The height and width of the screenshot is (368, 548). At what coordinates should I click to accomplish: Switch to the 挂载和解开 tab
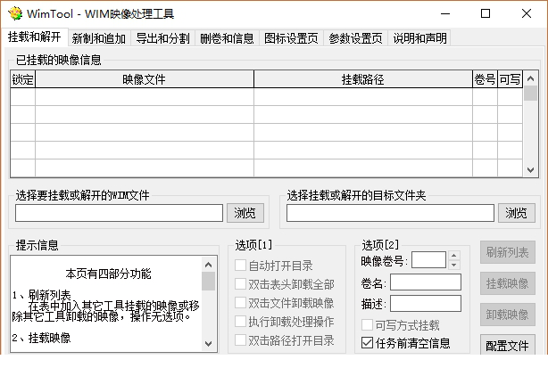coord(34,37)
